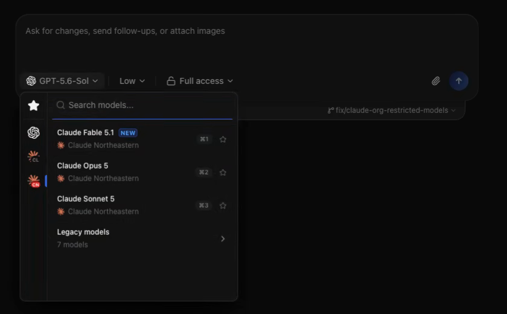This screenshot has width=507, height=314.
Task: Open the favorites star tab in sidebar
Action: click(x=34, y=106)
